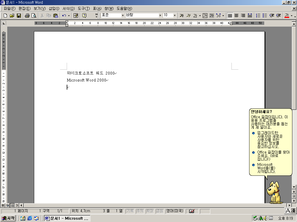Jump to previous page double-arrow button

point(294,192)
